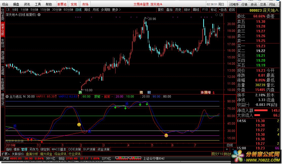Open the 东财股吧 sidebar tab
The height and width of the screenshot is (164, 282).
[x=3, y=84]
